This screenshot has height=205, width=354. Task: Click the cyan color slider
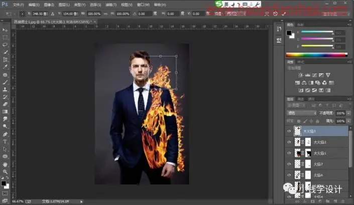[317, 32]
